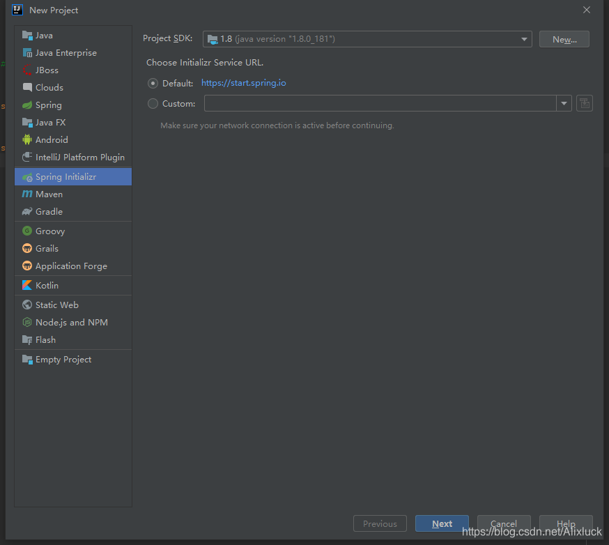Click the Spring Initializr icon
The height and width of the screenshot is (545, 609).
point(27,177)
